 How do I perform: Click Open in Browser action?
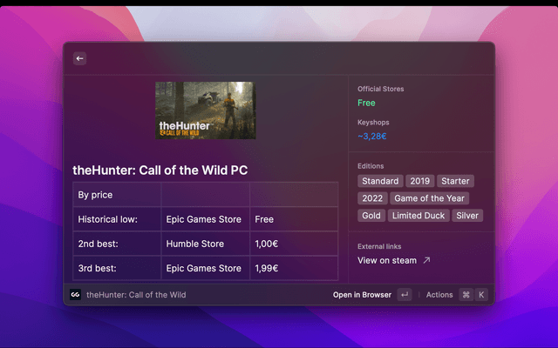point(362,295)
